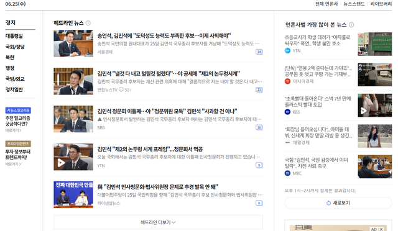Open related-articles count badge 16
Viewport: 398px width, 231px height.
click(x=259, y=127)
